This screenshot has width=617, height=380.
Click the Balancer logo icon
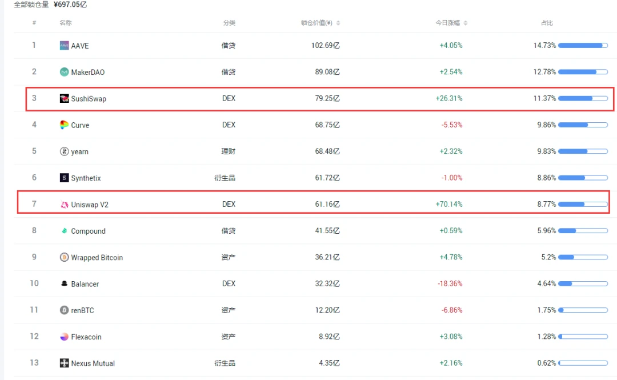[64, 283]
